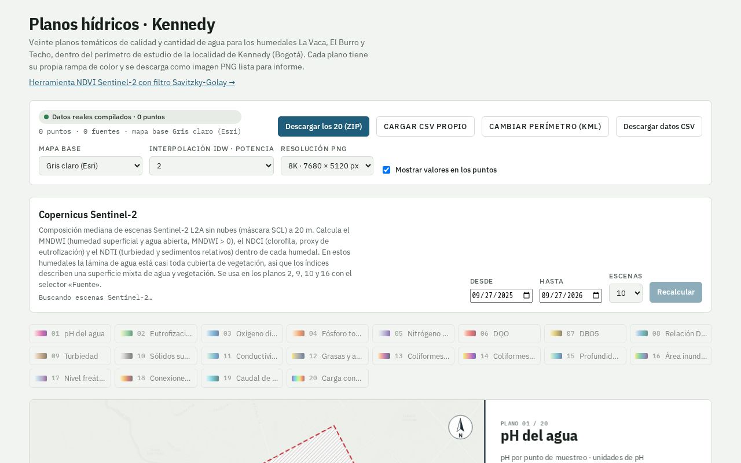Download data with Descargar datos CSV
The height and width of the screenshot is (463, 741).
coord(659,127)
